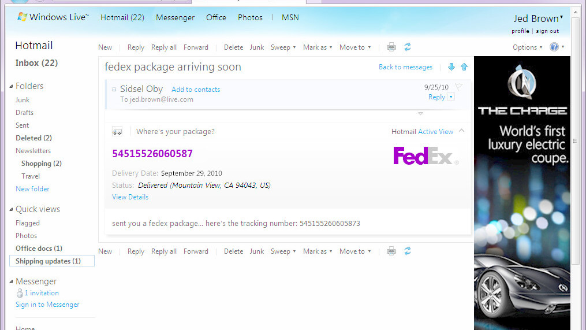
Task: Open the blue help question mark icon
Action: (554, 47)
